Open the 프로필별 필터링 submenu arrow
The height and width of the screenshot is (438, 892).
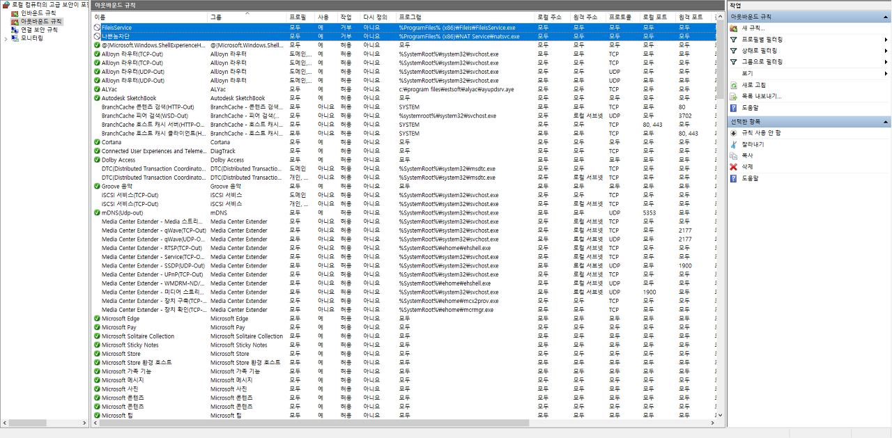[886, 40]
